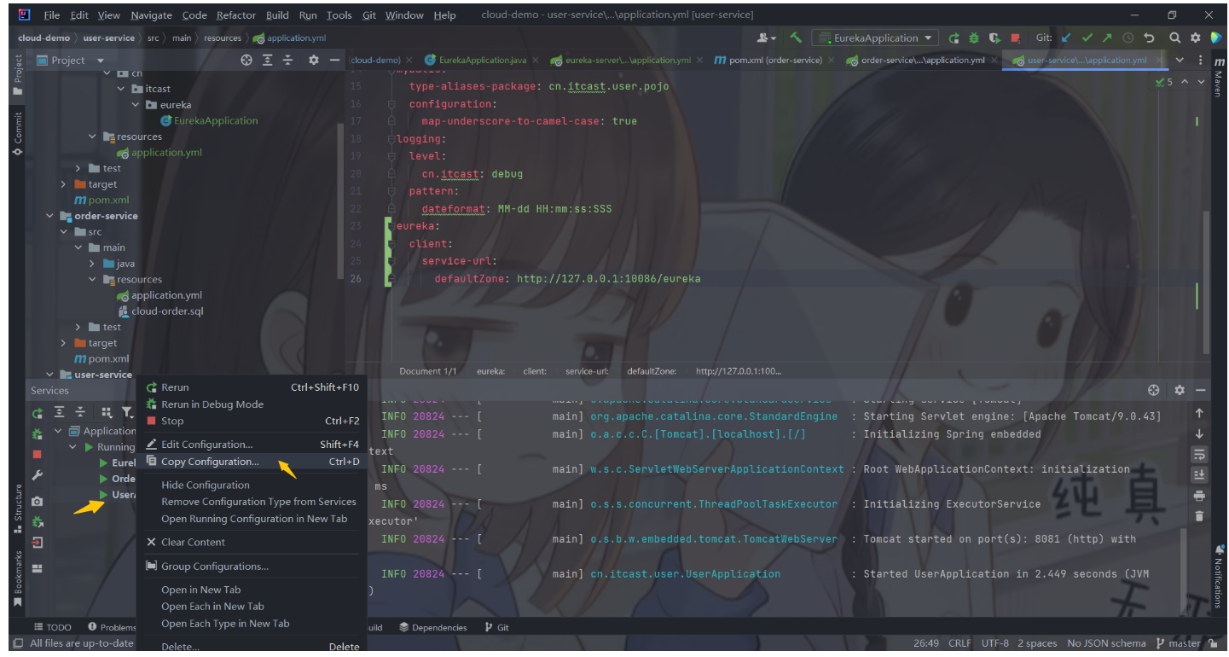This screenshot has width=1229, height=657.
Task: Expand the order-service java folder
Action: 93,264
